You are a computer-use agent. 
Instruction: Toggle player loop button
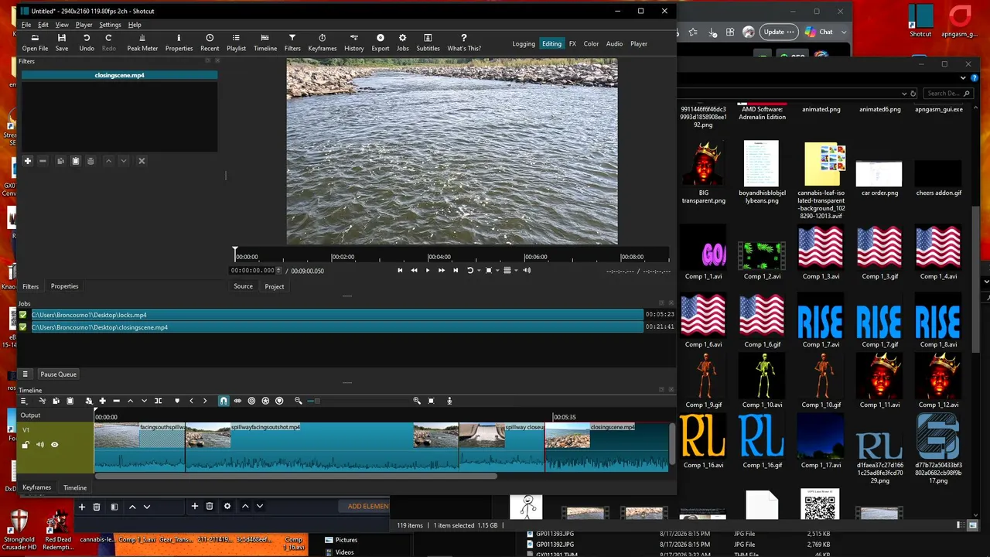469,270
